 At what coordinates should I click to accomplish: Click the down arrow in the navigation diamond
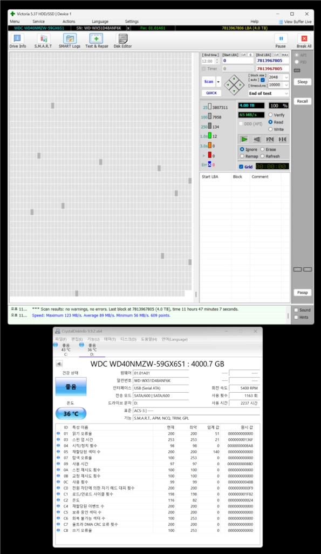point(234,91)
